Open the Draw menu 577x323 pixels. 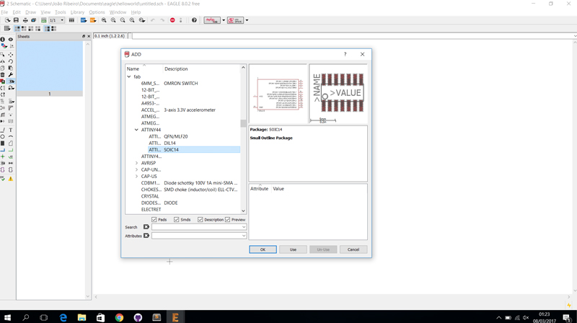(x=30, y=12)
